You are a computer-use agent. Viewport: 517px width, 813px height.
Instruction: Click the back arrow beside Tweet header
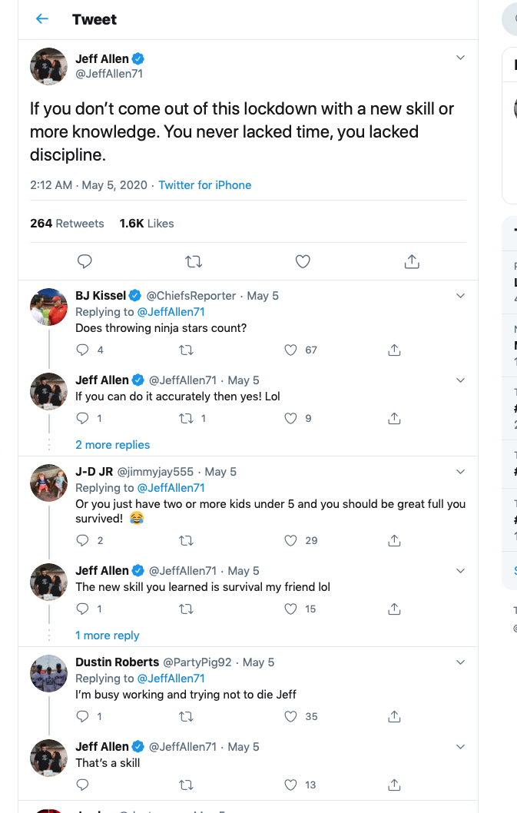pyautogui.click(x=42, y=19)
